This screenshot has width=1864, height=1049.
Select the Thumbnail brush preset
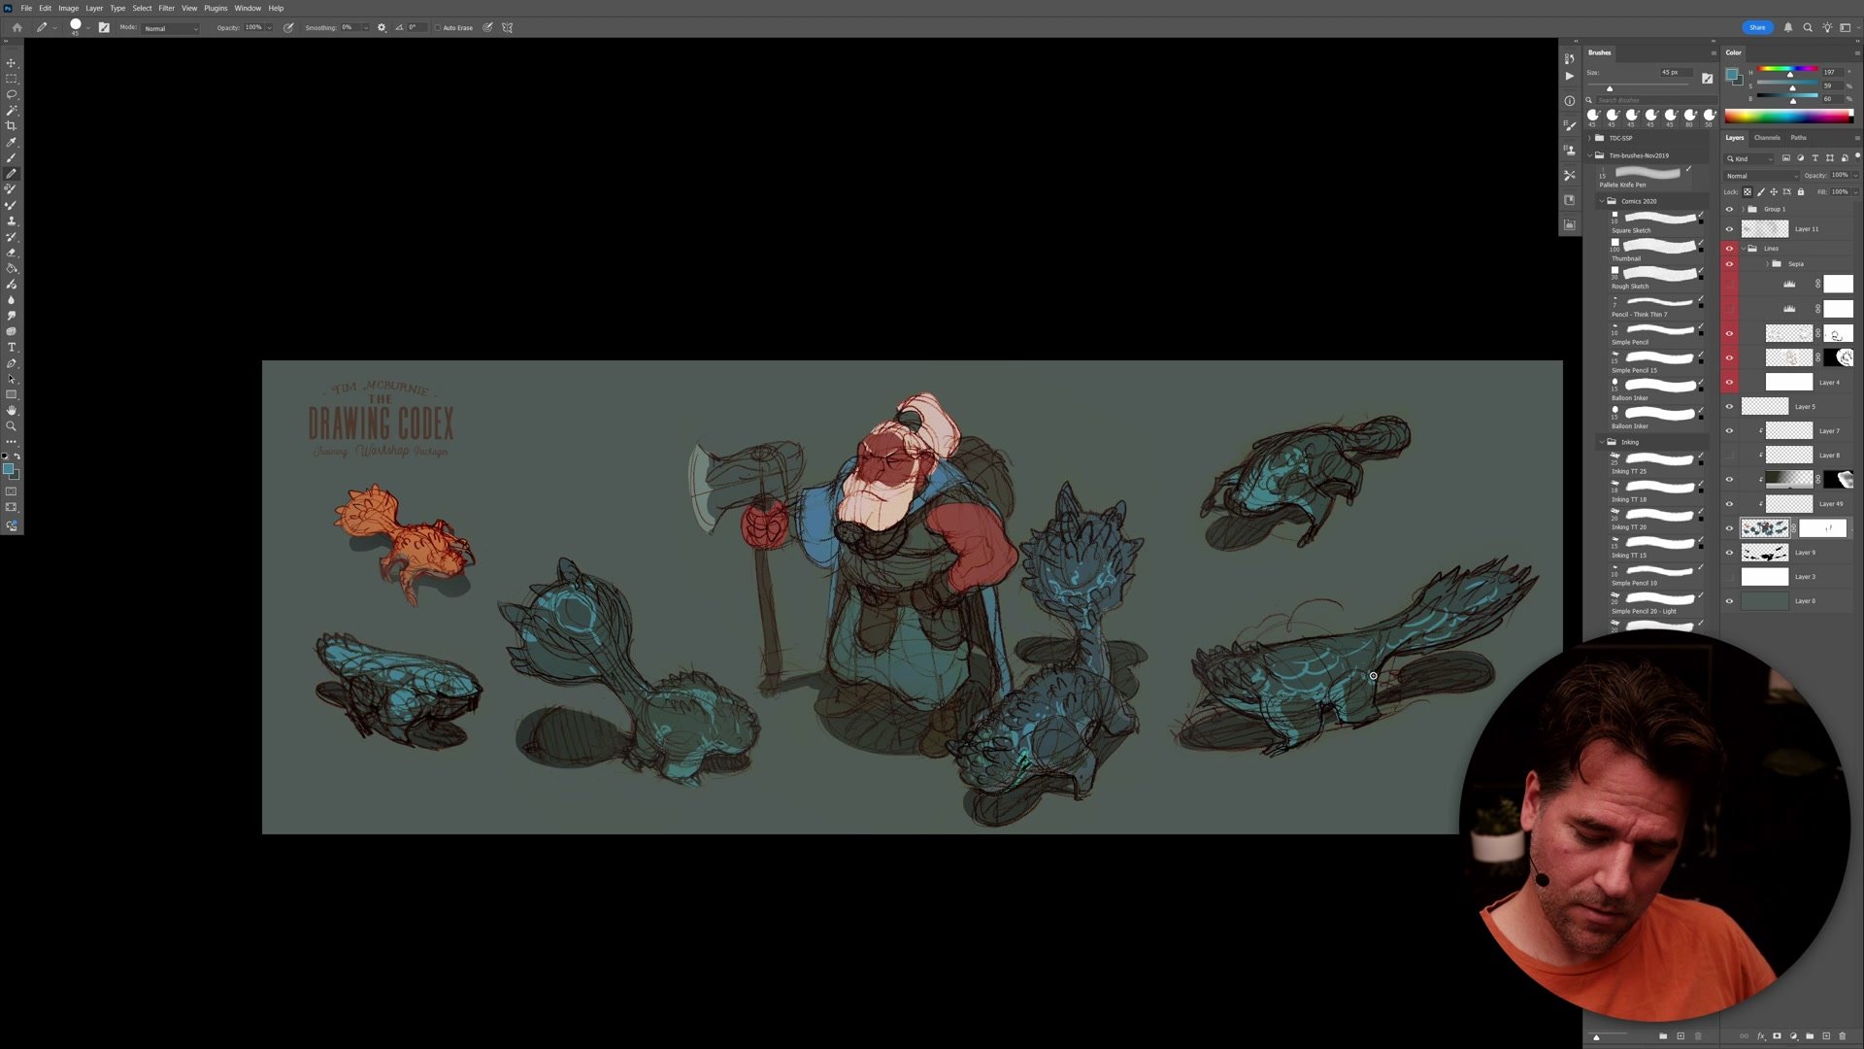1655,251
